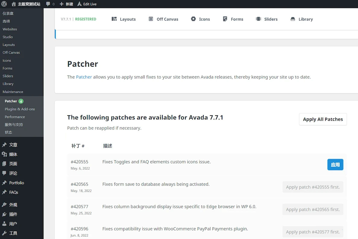Click patch number #420577
The width and height of the screenshot is (358, 239).
pyautogui.click(x=80, y=206)
